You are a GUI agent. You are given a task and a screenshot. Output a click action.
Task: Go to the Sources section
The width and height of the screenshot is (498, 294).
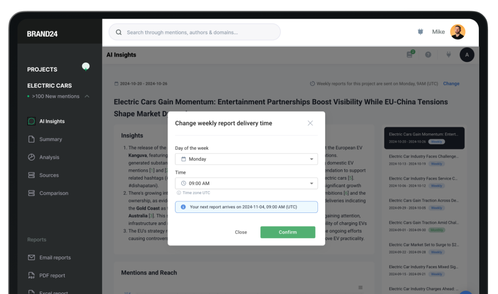[49, 175]
